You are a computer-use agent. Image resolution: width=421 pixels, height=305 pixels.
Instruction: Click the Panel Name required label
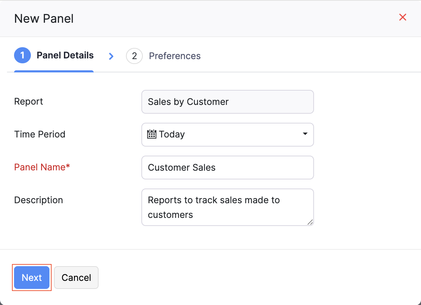(42, 167)
